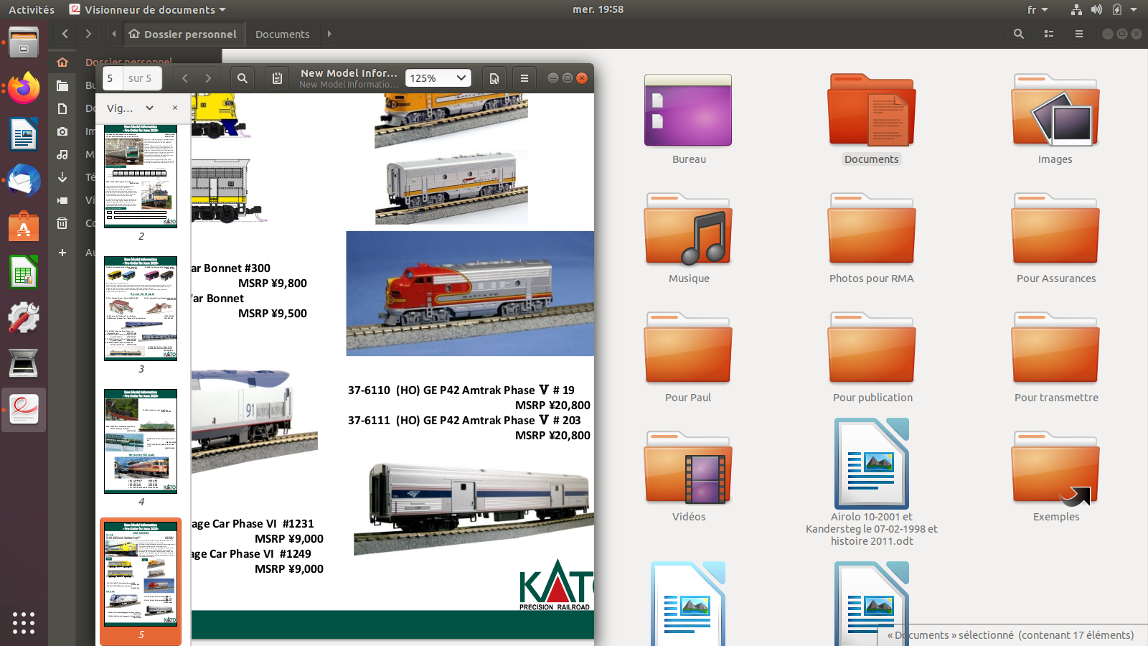This screenshot has height=646, width=1148.
Task: Toggle list view in Files window
Action: tap(1049, 34)
